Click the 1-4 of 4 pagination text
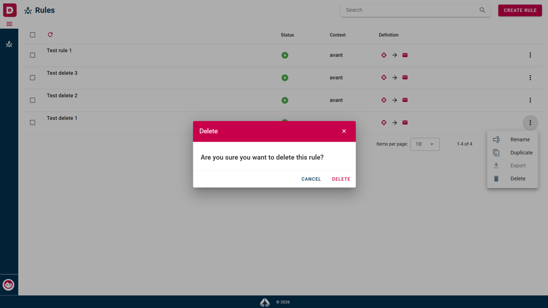 (464, 144)
